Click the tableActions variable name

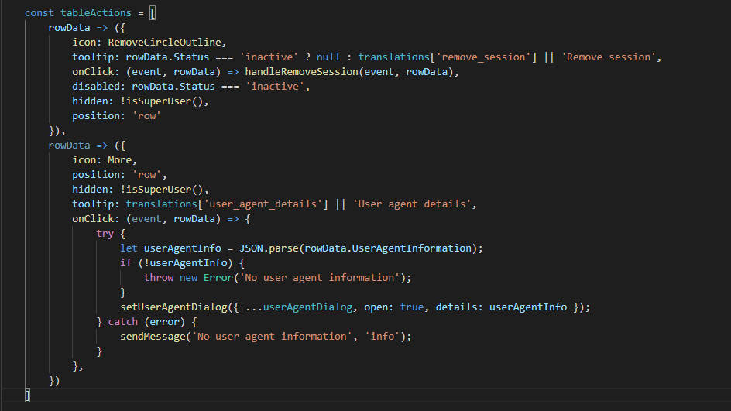[x=95, y=13]
